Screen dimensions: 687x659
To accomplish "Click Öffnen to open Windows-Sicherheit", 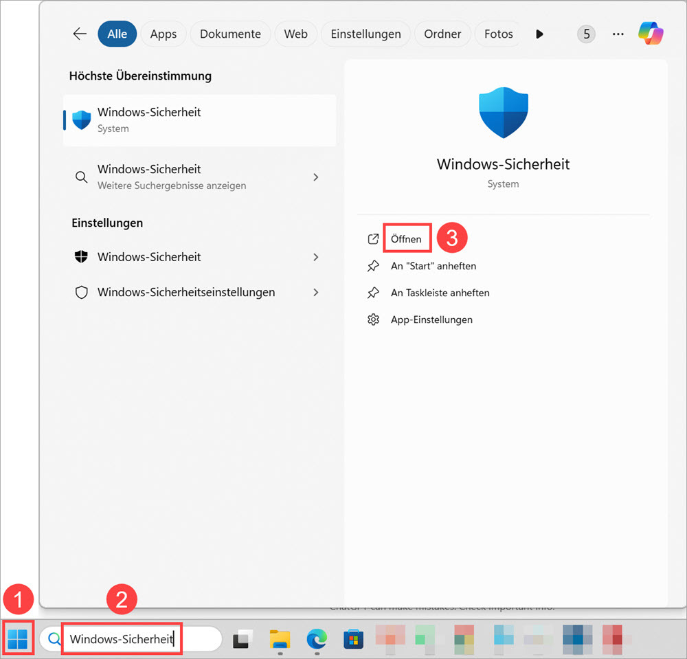I will point(406,239).
